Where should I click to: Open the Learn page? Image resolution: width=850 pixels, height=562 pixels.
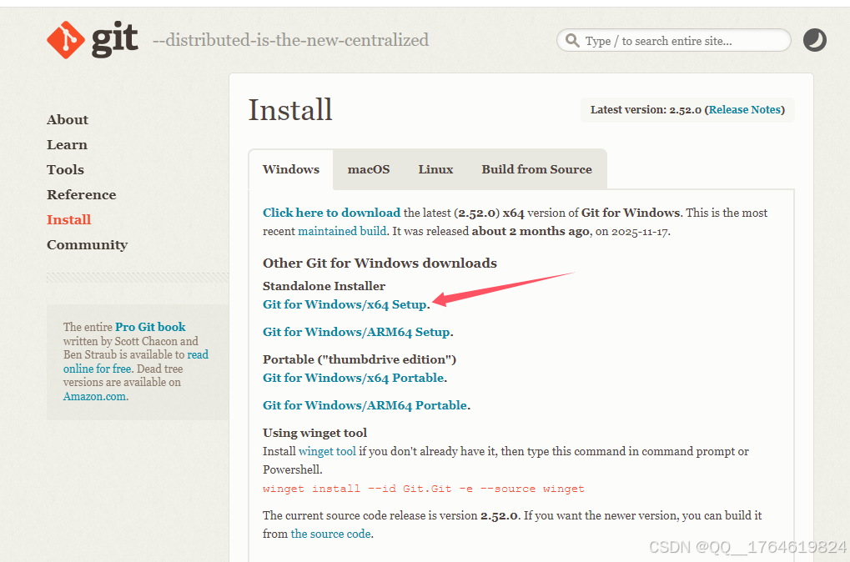[67, 145]
